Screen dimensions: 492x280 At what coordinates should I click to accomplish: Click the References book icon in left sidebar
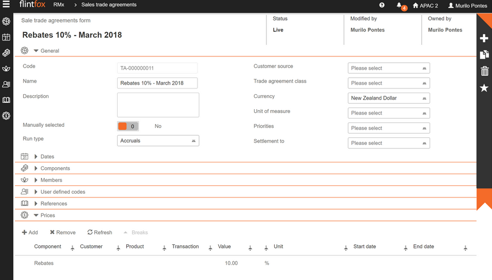pyautogui.click(x=6, y=100)
